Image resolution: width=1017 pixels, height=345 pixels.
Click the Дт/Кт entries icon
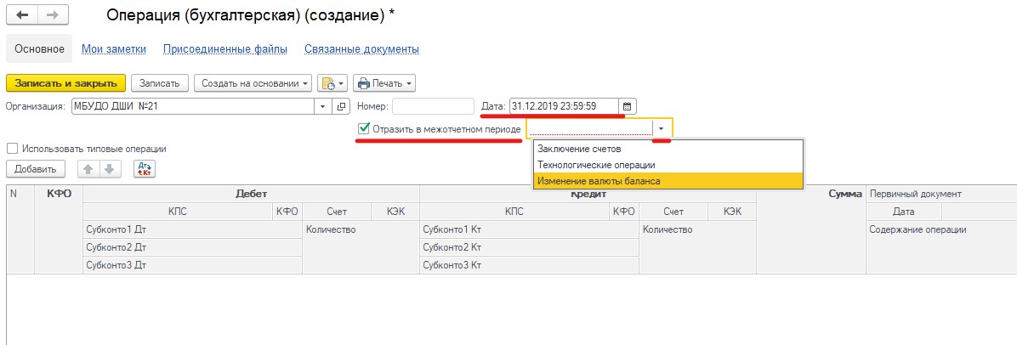145,169
